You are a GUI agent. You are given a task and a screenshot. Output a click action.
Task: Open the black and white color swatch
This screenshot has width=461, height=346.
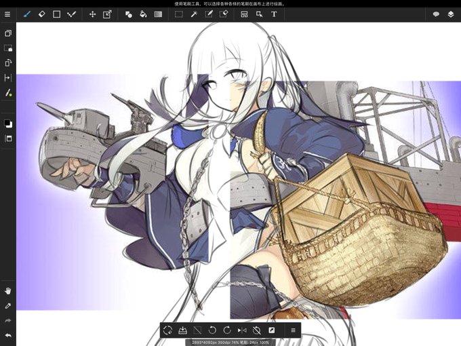[8, 123]
